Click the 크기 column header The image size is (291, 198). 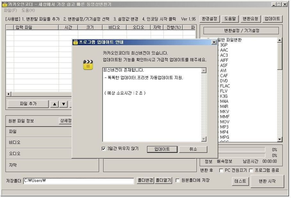click(90, 28)
